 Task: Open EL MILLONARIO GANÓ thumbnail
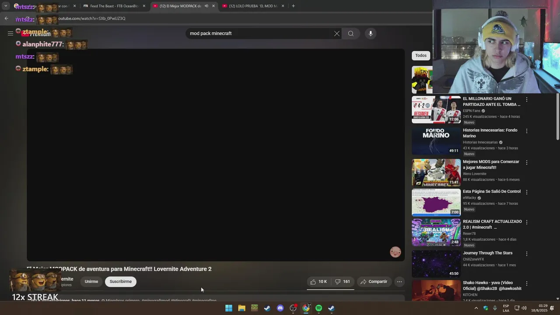[436, 109]
